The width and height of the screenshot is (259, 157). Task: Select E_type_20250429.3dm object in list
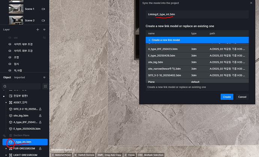tap(27, 129)
